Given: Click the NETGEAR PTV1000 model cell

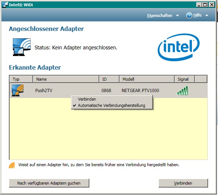Looking at the screenshot, I should [140, 91].
